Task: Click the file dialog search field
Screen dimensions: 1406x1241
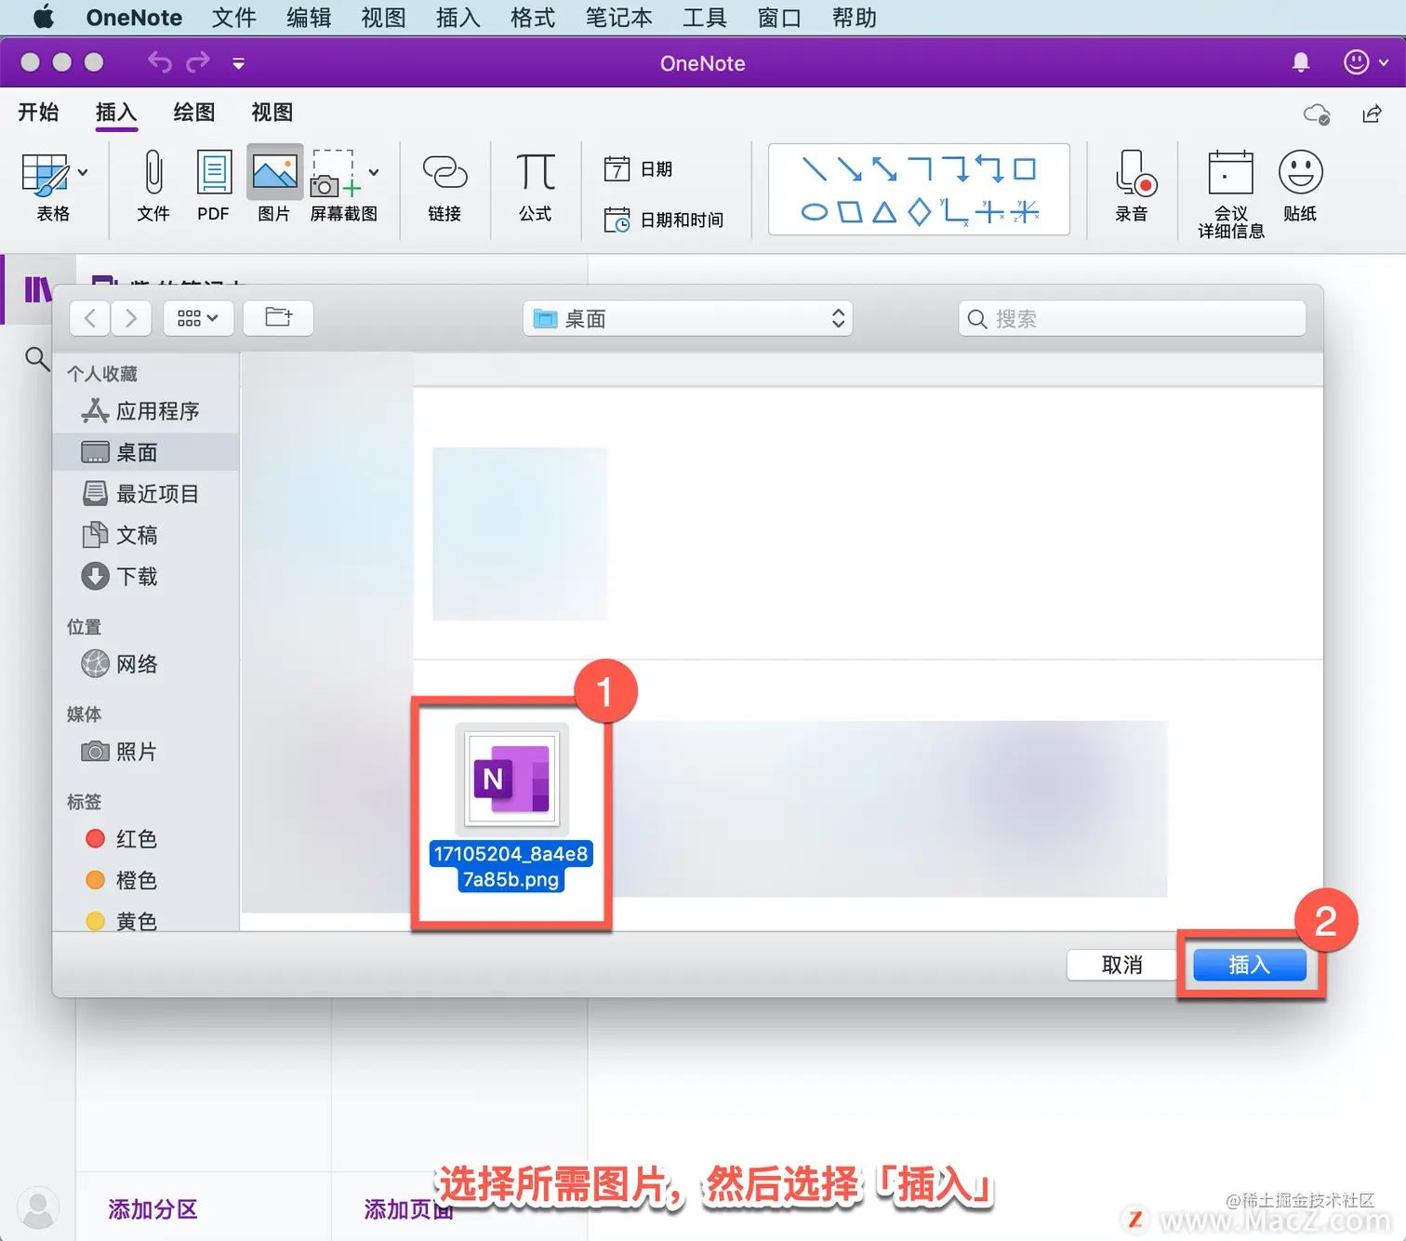Action: [x=1132, y=318]
